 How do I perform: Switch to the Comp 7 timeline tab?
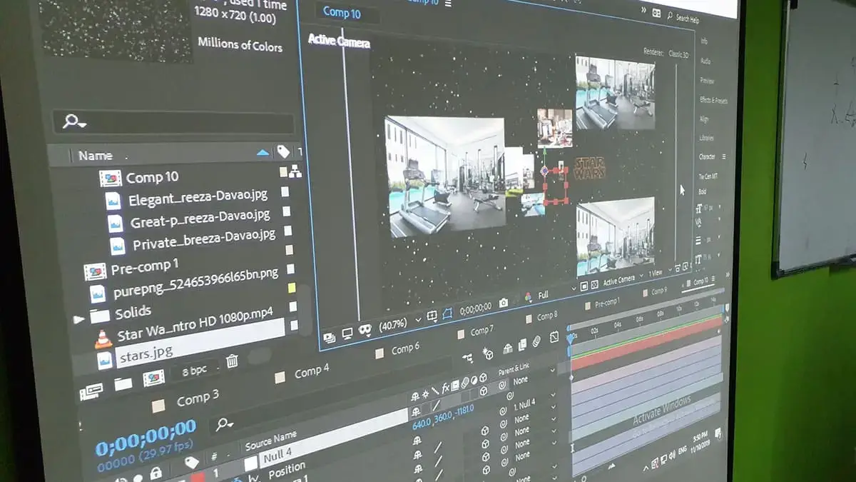[x=481, y=330]
